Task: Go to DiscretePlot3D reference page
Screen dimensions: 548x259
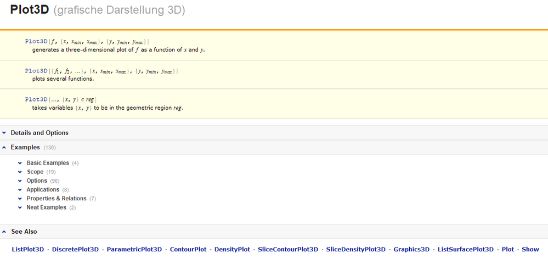Action: (x=75, y=249)
